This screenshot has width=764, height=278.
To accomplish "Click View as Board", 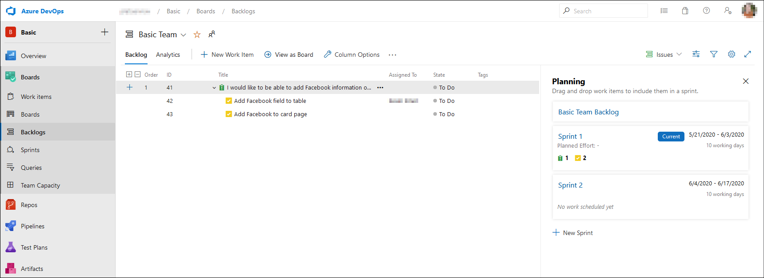I will pyautogui.click(x=288, y=55).
